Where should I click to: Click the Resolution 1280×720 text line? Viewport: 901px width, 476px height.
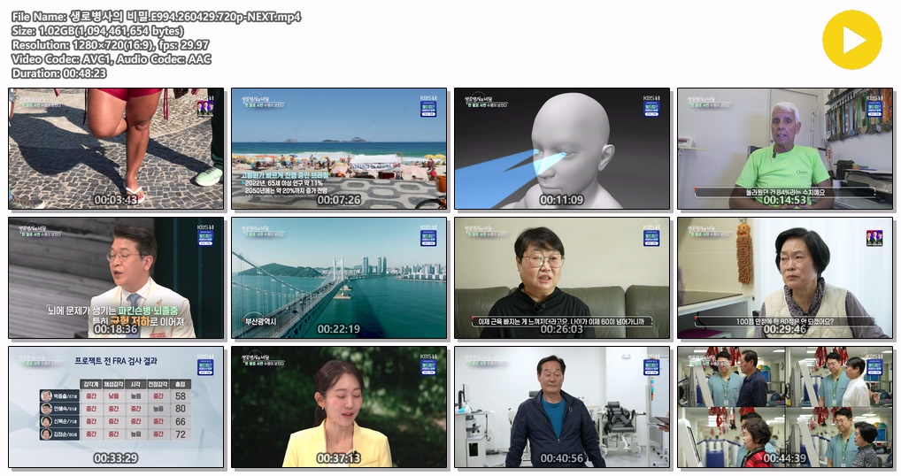pyautogui.click(x=111, y=45)
